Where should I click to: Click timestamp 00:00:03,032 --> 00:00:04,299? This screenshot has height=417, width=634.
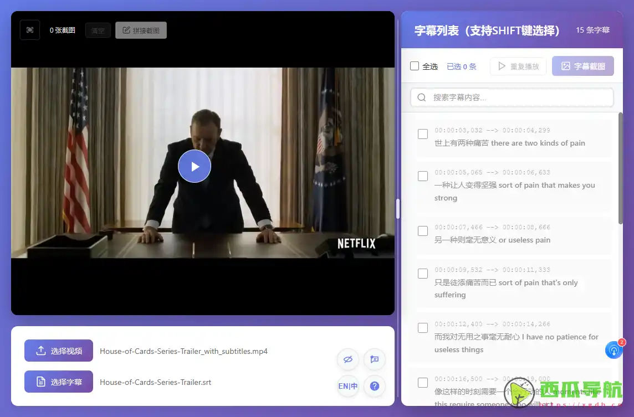[492, 130]
